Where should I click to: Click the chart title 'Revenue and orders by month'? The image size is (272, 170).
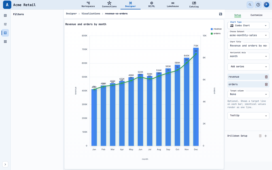(86, 24)
